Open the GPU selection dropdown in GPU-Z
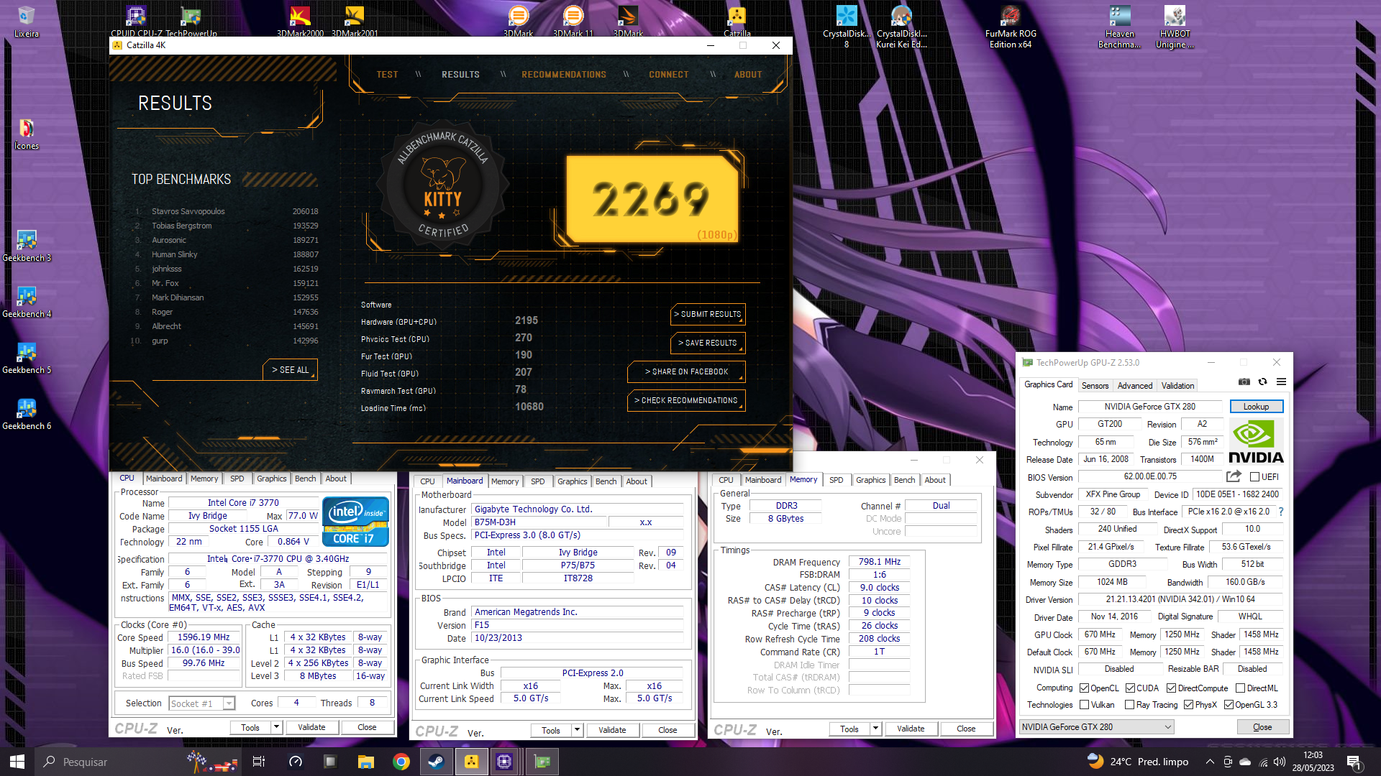Screen dimensions: 1381x776 (1097, 727)
